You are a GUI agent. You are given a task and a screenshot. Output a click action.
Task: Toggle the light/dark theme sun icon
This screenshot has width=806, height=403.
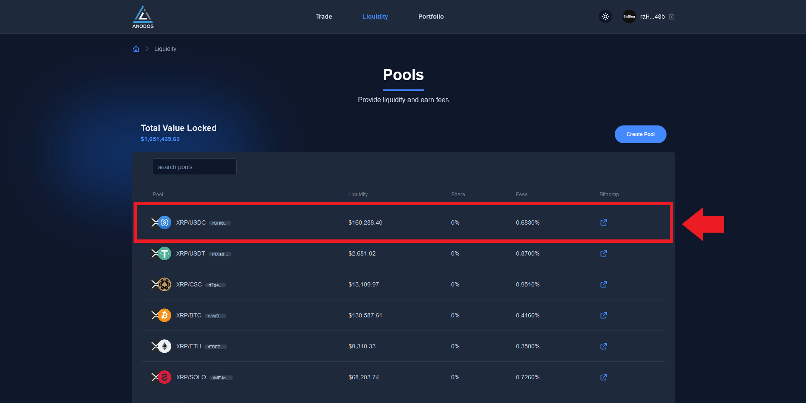(605, 17)
